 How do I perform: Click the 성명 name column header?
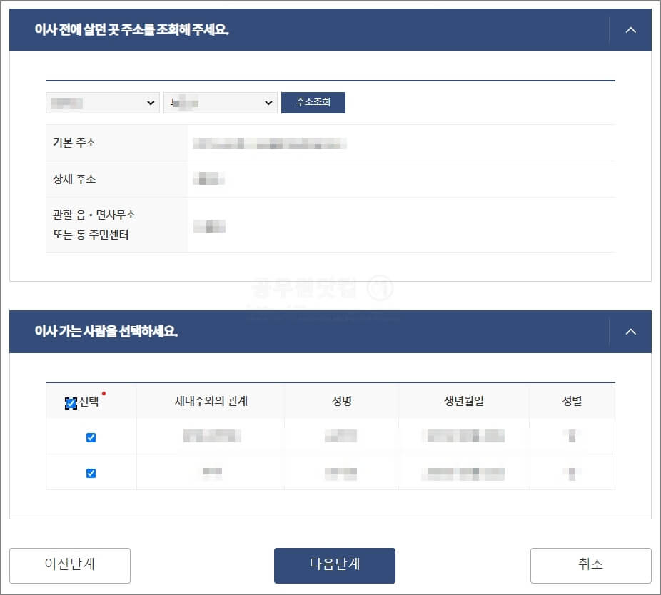click(340, 400)
